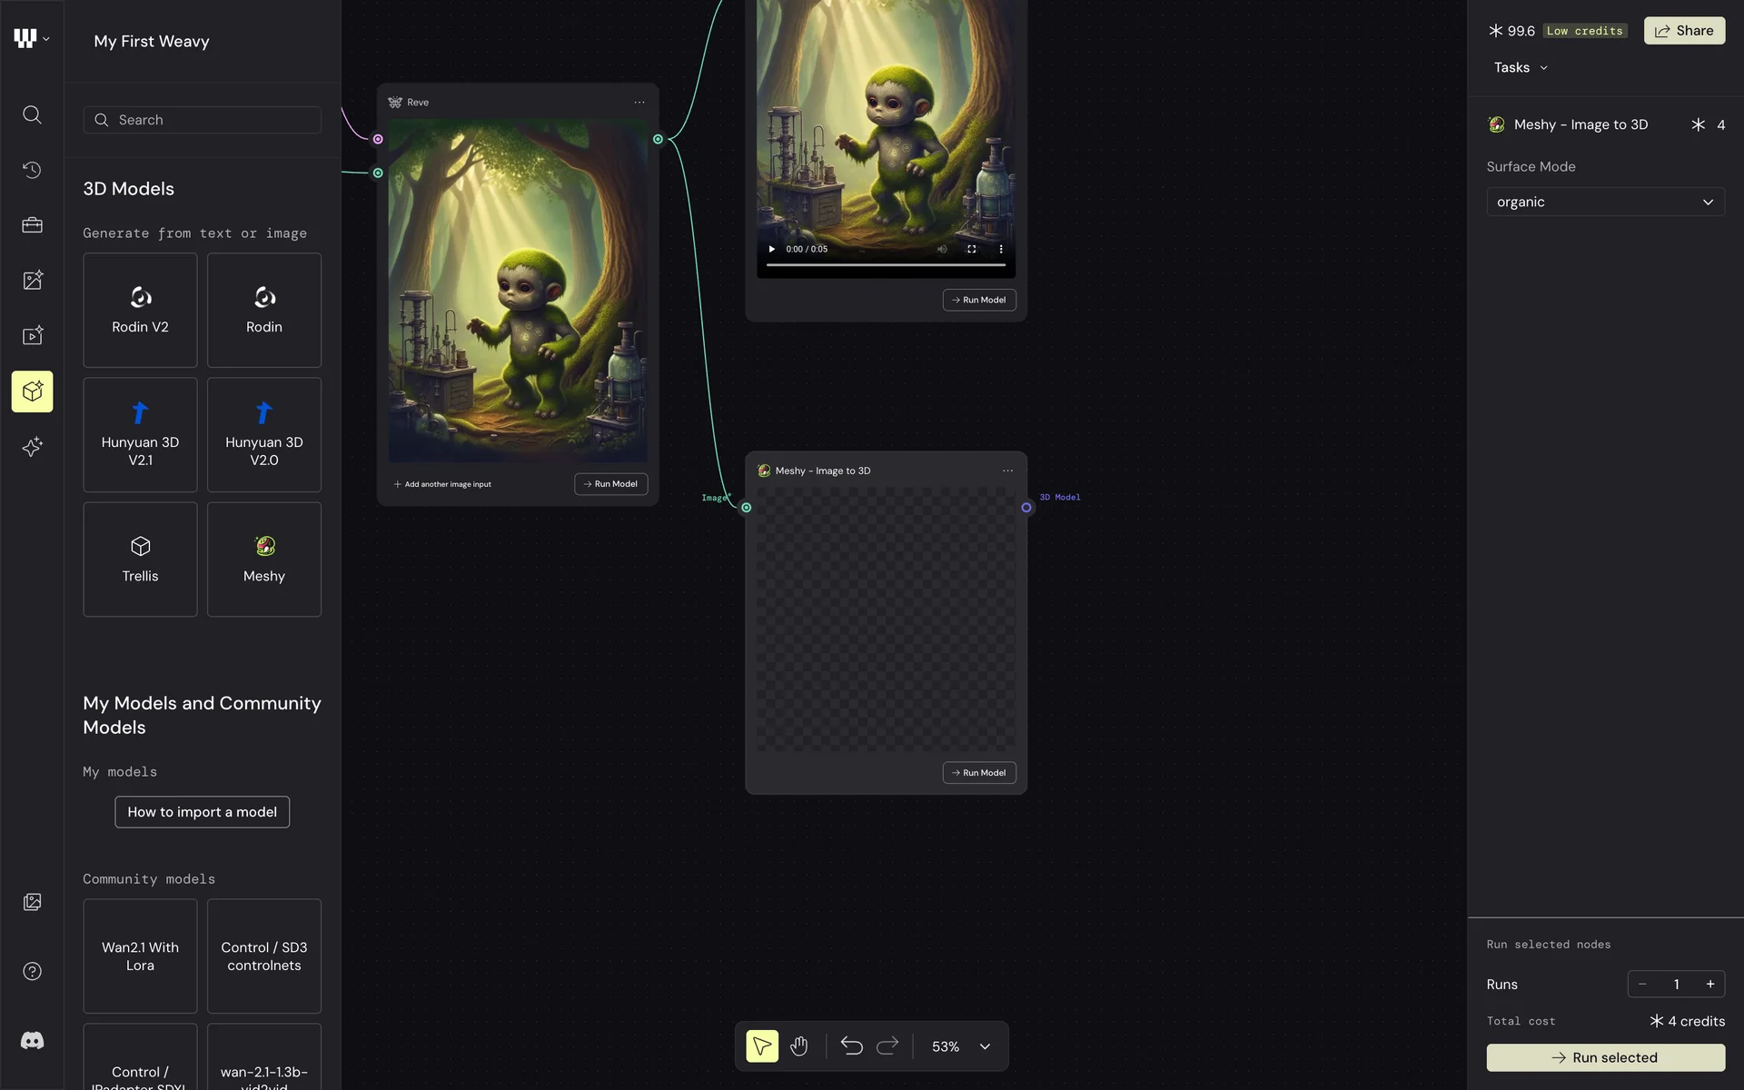Viewport: 1744px width, 1090px height.
Task: Open the search icon in left sidebar
Action: pyautogui.click(x=32, y=114)
